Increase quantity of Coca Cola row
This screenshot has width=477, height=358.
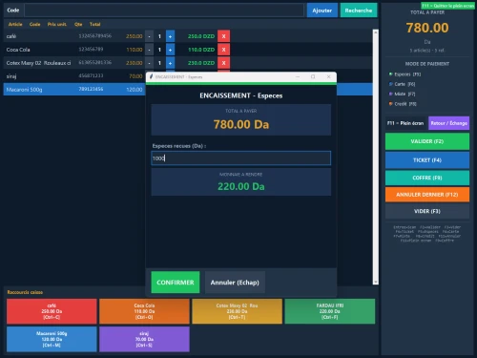(x=170, y=50)
